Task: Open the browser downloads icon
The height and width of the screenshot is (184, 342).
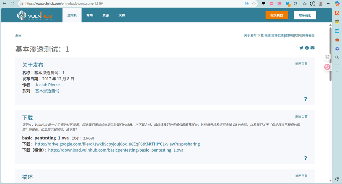Action: pos(313,4)
